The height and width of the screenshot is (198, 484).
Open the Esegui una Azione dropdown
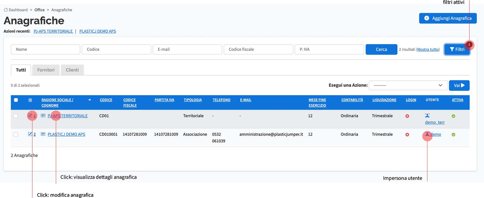tap(408, 85)
